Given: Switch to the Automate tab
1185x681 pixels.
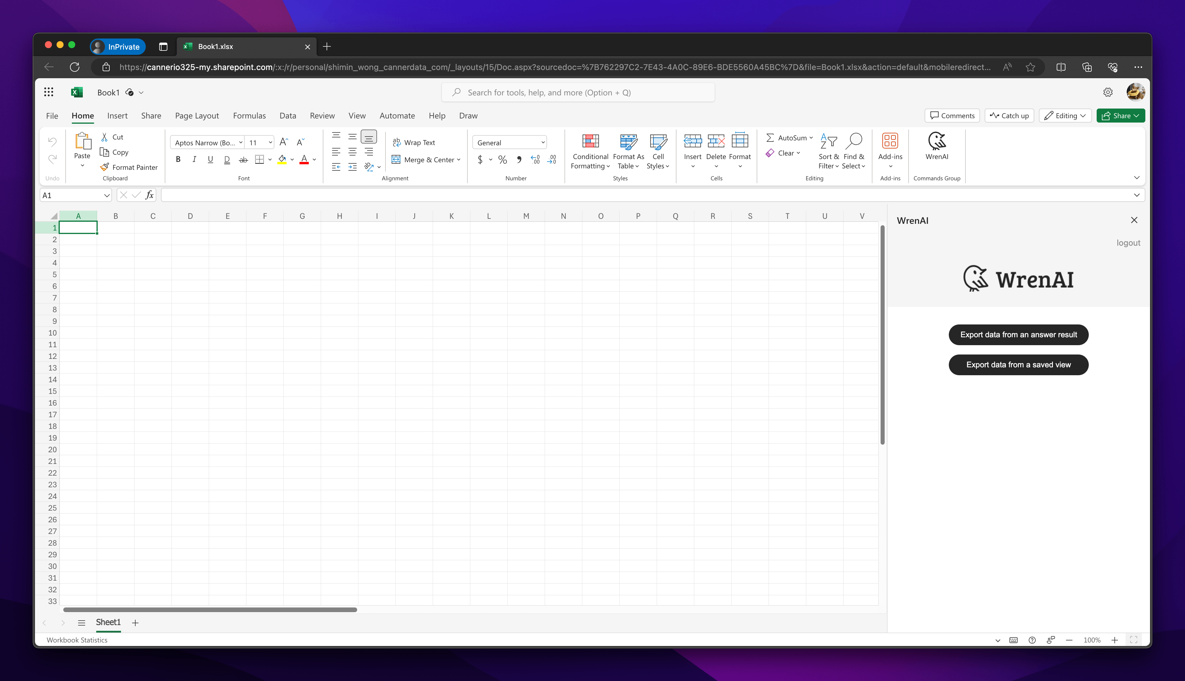Looking at the screenshot, I should pyautogui.click(x=397, y=116).
